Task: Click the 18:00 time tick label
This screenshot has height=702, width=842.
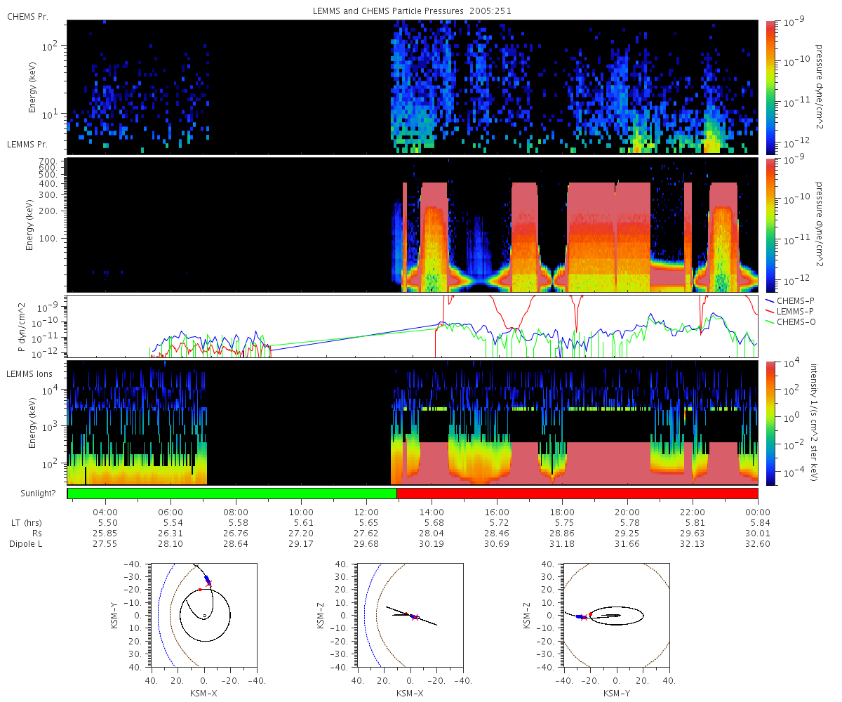Action: 562,513
